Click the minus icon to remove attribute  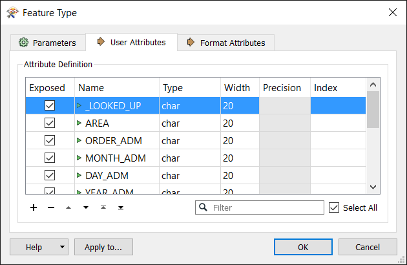coord(51,207)
